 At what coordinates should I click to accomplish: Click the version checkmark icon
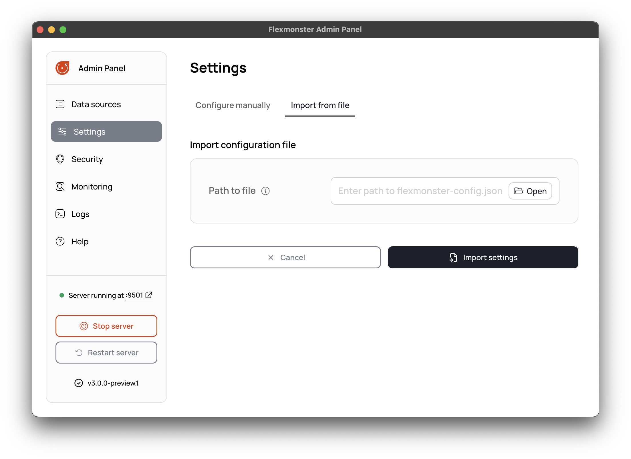[79, 383]
